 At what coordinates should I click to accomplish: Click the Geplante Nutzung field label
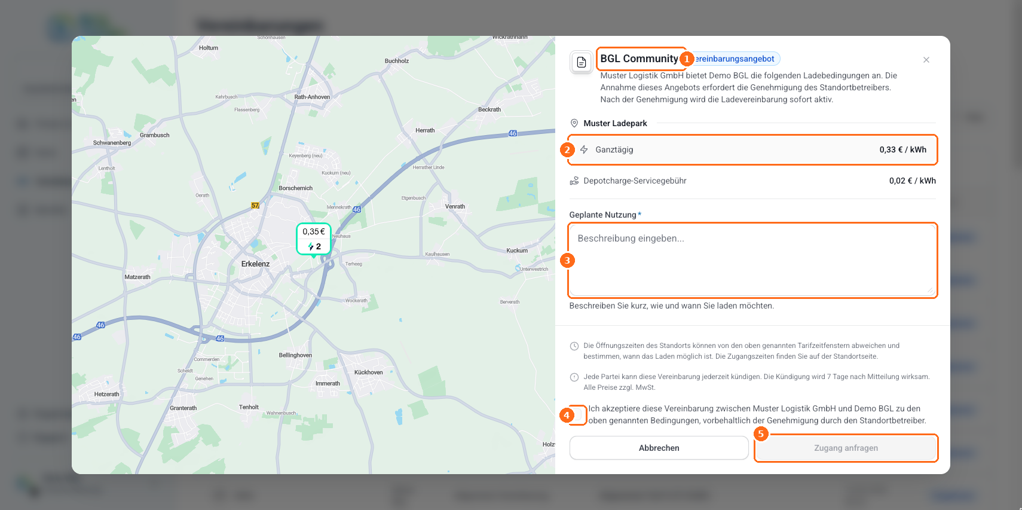point(603,215)
